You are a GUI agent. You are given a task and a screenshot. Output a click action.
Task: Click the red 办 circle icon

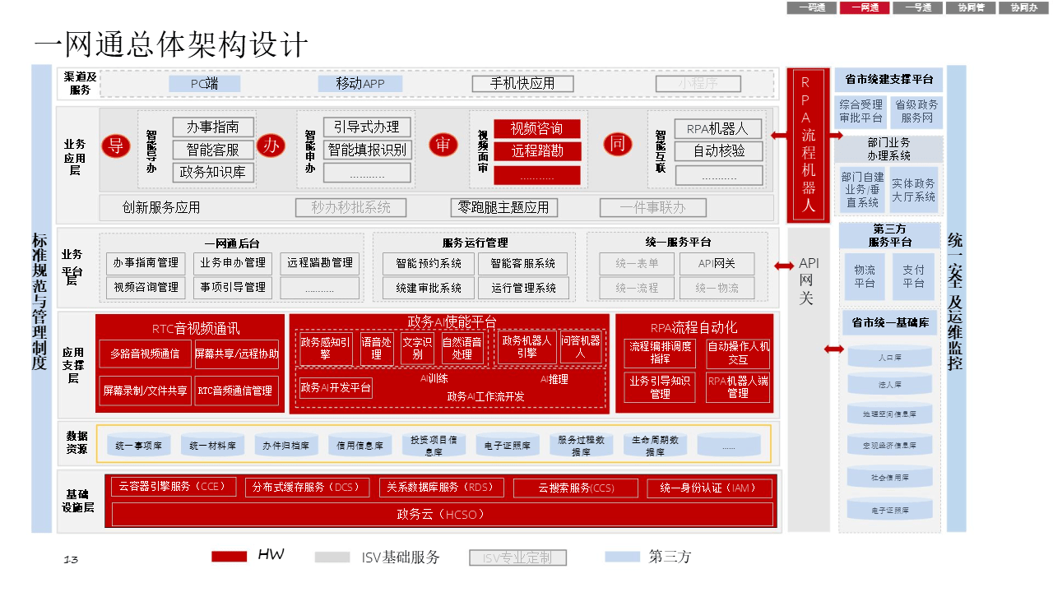coord(270,146)
